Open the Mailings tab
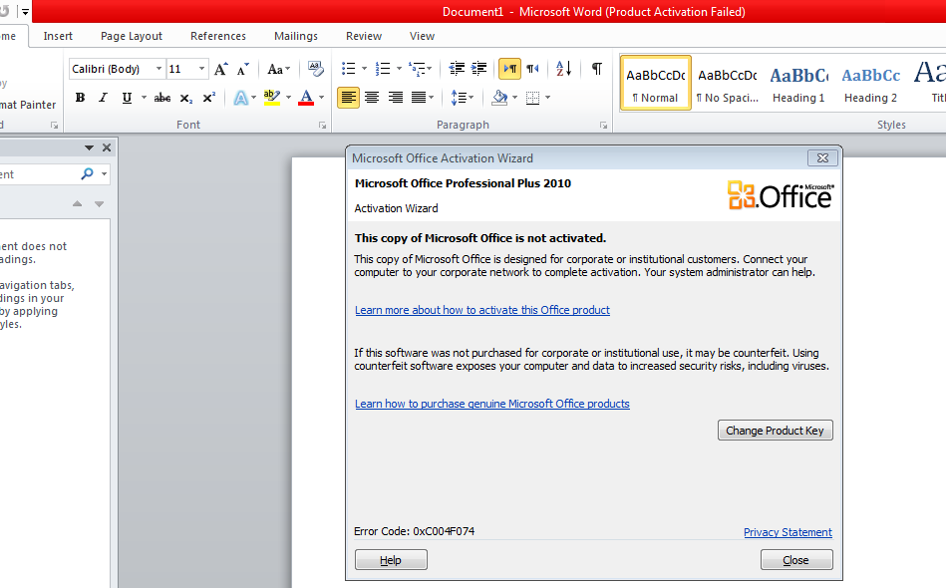The image size is (946, 588). [x=296, y=36]
